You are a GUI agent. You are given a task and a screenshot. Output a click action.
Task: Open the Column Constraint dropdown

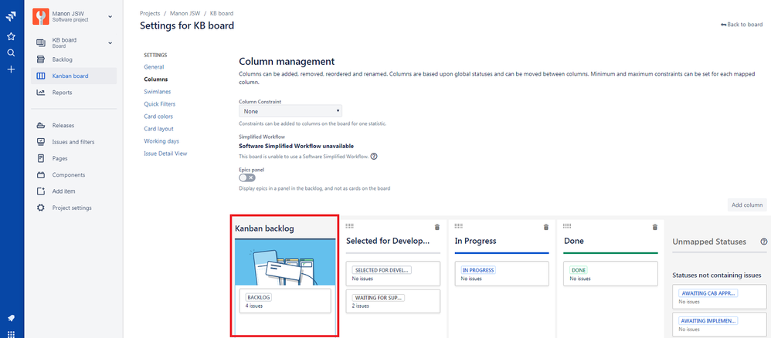(x=290, y=111)
